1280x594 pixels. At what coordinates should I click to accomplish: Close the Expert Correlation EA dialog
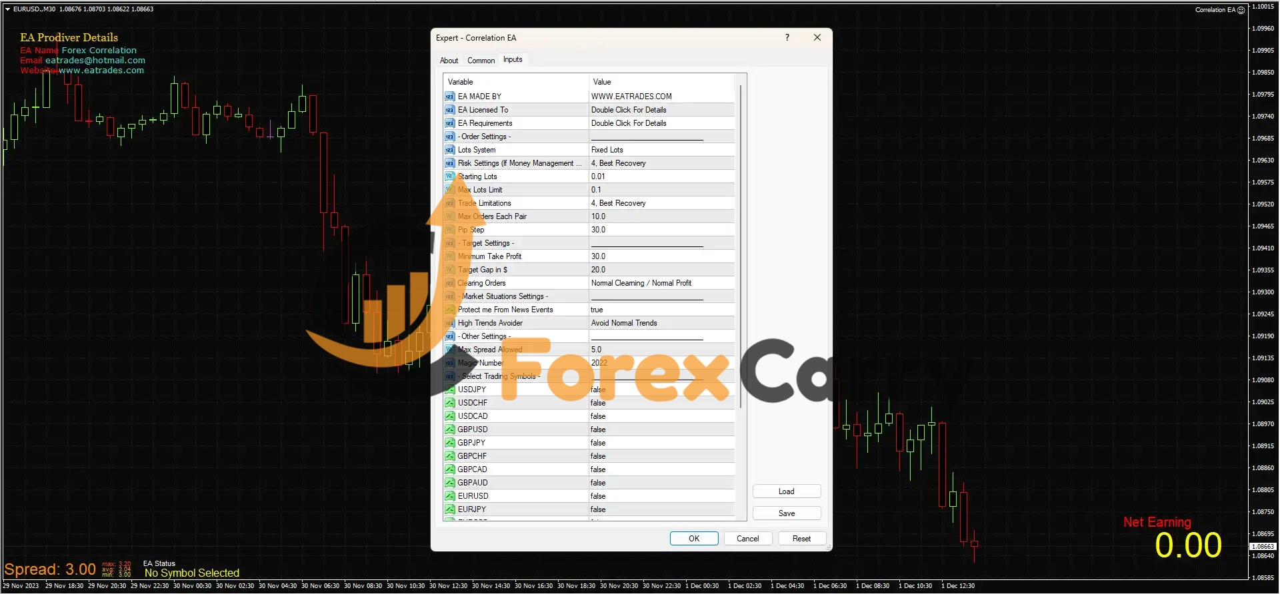817,37
